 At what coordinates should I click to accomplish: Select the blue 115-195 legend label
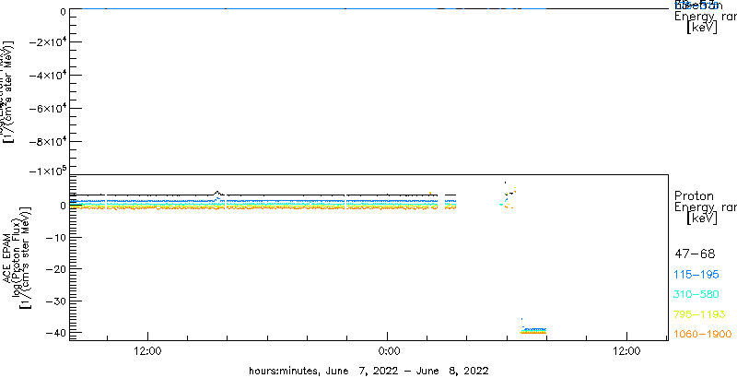tap(697, 275)
